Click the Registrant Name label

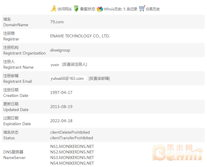[x=18, y=67]
